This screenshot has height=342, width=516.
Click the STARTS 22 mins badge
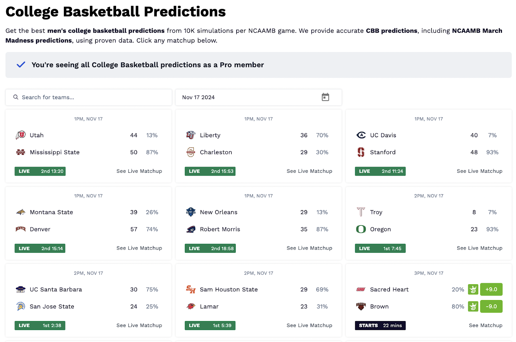click(380, 325)
